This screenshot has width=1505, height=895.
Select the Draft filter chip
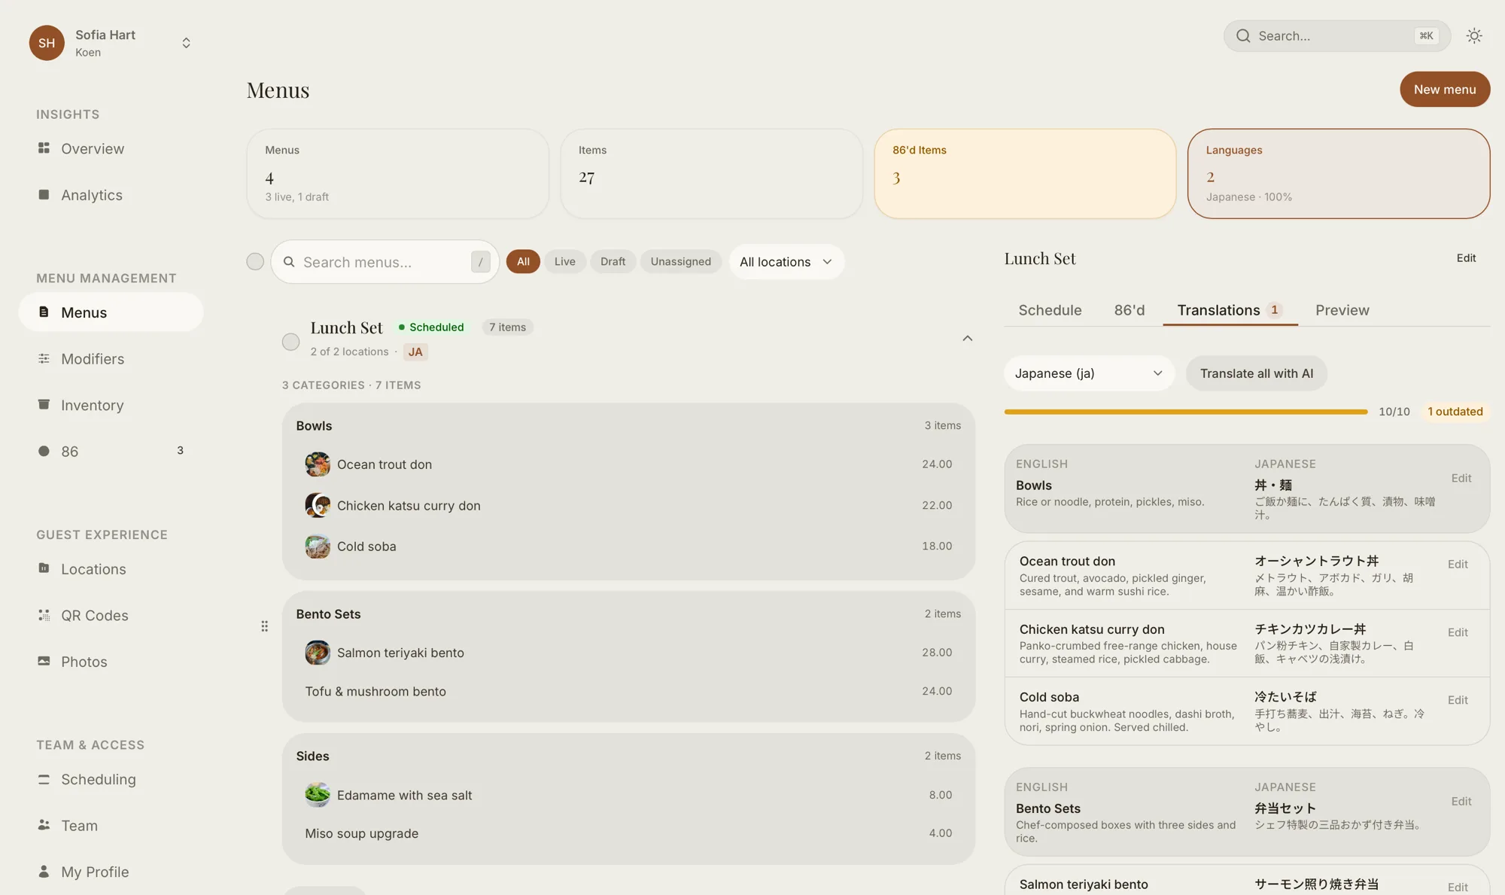[x=613, y=261]
